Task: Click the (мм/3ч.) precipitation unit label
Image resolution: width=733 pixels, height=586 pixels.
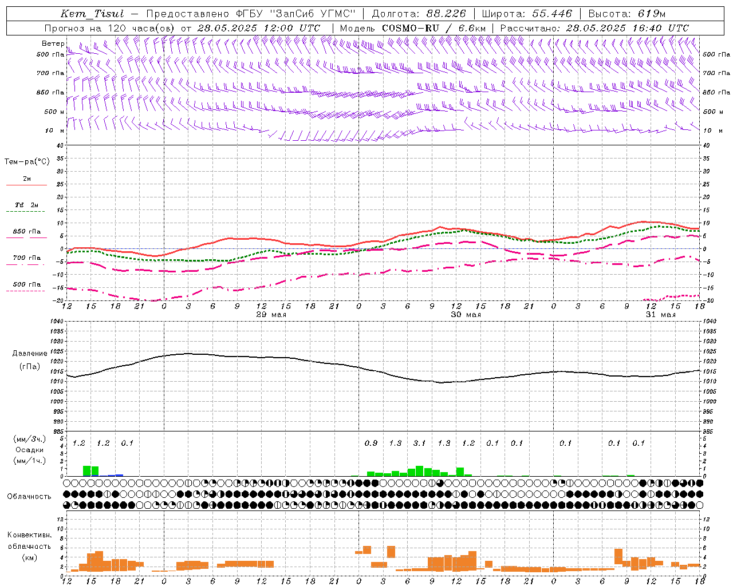Action: (29, 439)
